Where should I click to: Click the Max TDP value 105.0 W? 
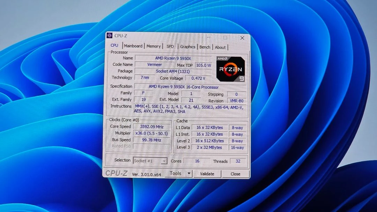tap(204, 65)
